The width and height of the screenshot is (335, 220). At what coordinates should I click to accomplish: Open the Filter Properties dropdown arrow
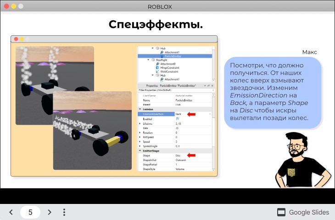[x=213, y=90]
